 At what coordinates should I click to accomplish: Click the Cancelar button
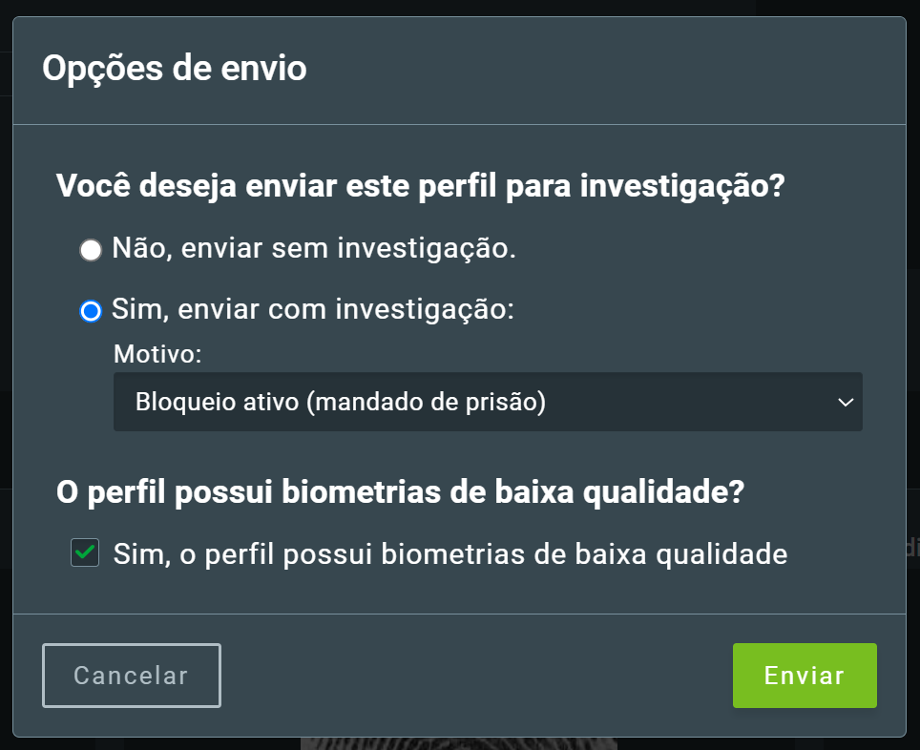pyautogui.click(x=132, y=676)
